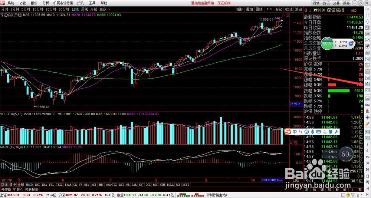Select the BOLL indicator tab
The height and width of the screenshot is (198, 371).
pyautogui.click(x=170, y=185)
